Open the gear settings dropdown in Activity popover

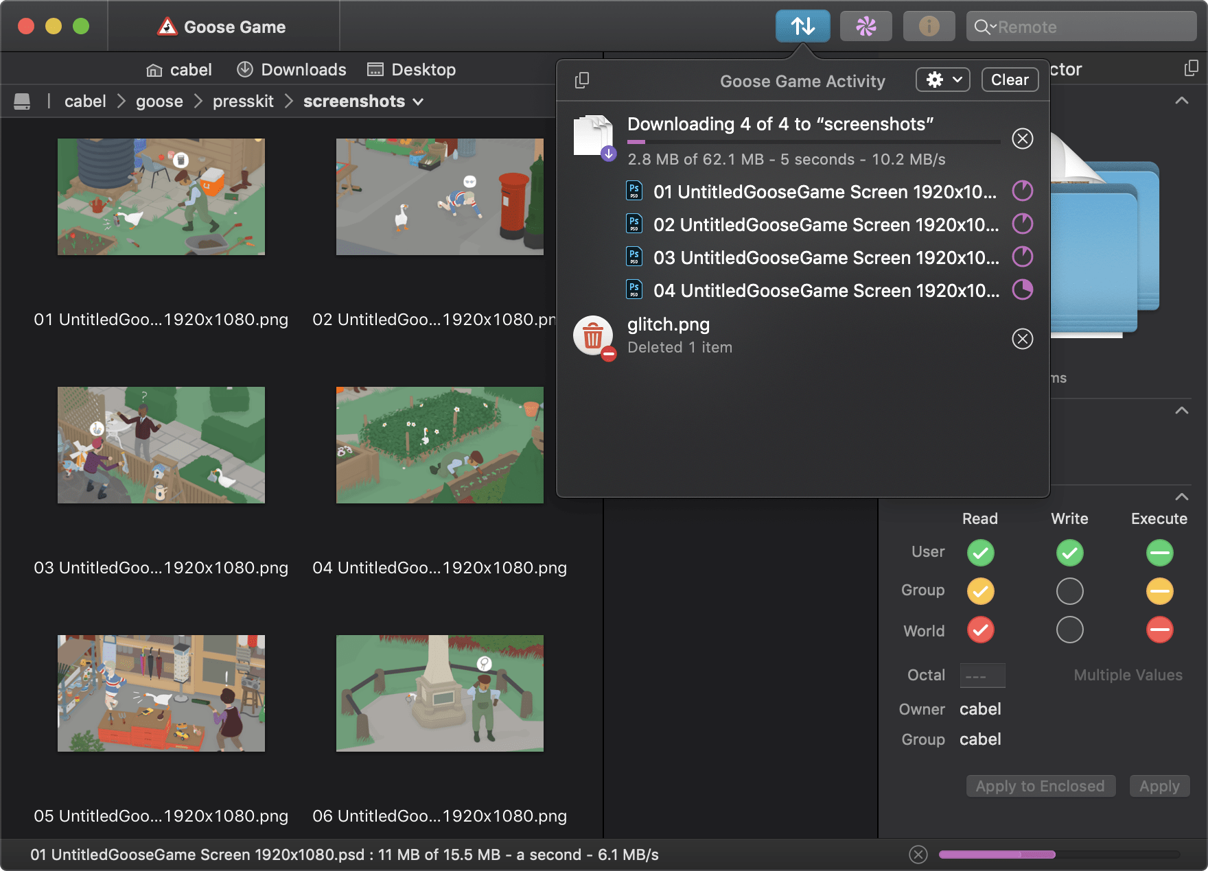point(942,80)
